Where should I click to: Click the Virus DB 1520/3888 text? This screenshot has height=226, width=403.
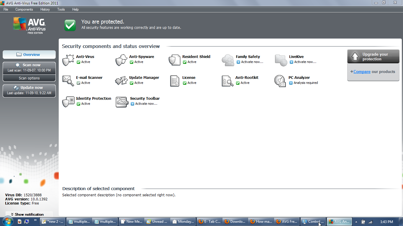tap(23, 195)
